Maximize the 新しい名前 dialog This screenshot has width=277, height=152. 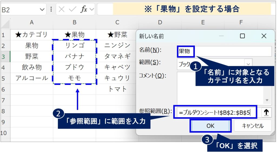pos(242,36)
